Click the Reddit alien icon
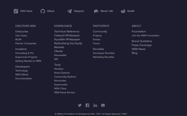187x116 pixels. tap(123, 11)
